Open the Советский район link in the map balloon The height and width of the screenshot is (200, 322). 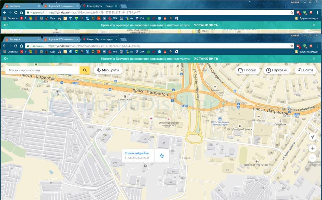coord(137,153)
